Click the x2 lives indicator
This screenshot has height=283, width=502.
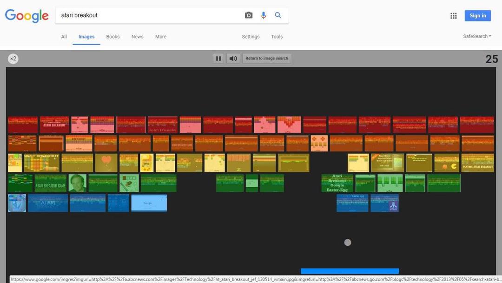pos(13,59)
